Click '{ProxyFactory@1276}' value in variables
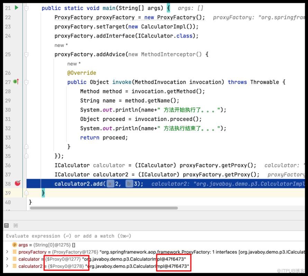Image resolution: width=308 pixels, height=276 pixels. click(75, 252)
